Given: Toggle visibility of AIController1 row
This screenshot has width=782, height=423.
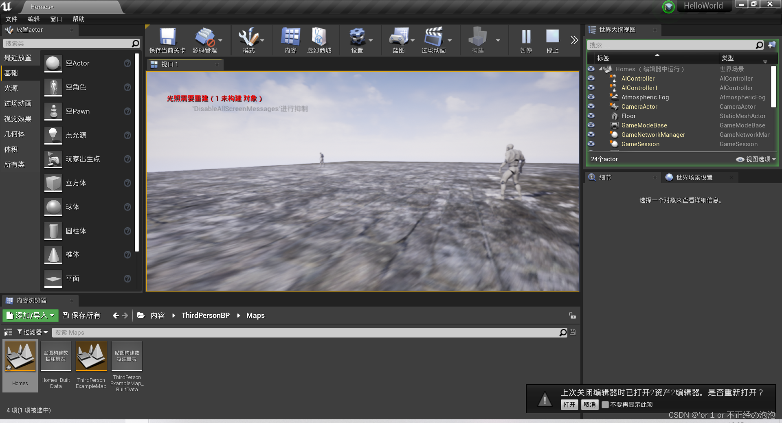Looking at the screenshot, I should [x=591, y=88].
